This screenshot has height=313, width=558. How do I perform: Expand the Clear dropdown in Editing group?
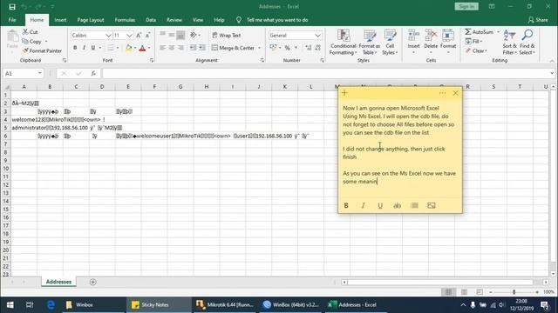487,50
